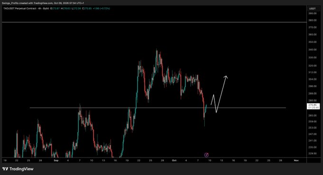Click the 360.00 price axis label
The image size is (323, 175).
click(312, 34)
